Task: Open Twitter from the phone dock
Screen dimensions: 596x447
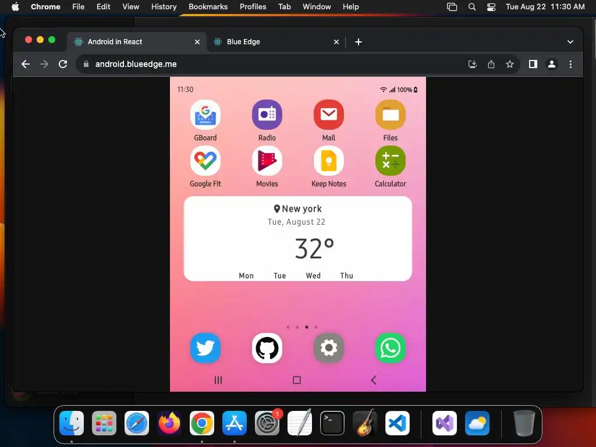Action: [205, 348]
